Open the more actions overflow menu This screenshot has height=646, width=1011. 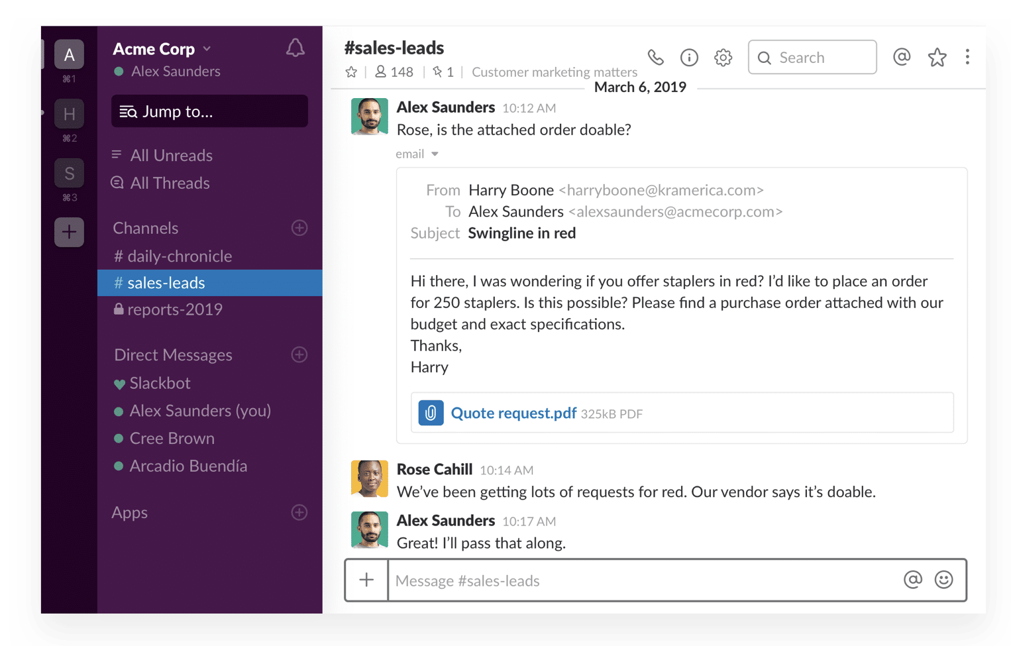click(x=967, y=58)
